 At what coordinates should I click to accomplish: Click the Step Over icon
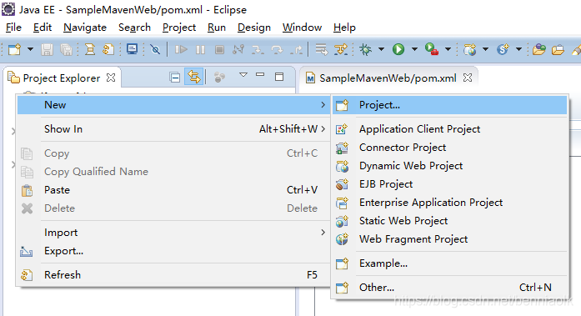point(277,49)
